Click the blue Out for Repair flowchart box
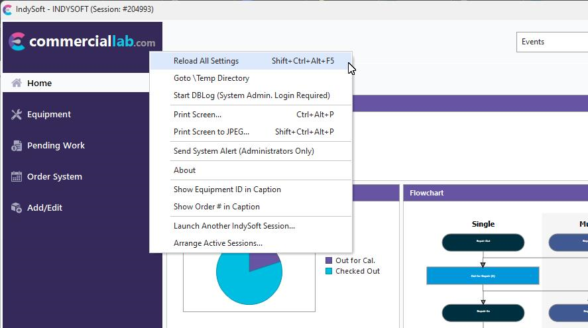 (x=483, y=275)
